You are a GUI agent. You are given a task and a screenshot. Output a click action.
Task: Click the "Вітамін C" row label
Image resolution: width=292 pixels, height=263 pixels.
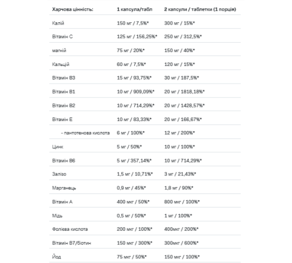(62, 37)
